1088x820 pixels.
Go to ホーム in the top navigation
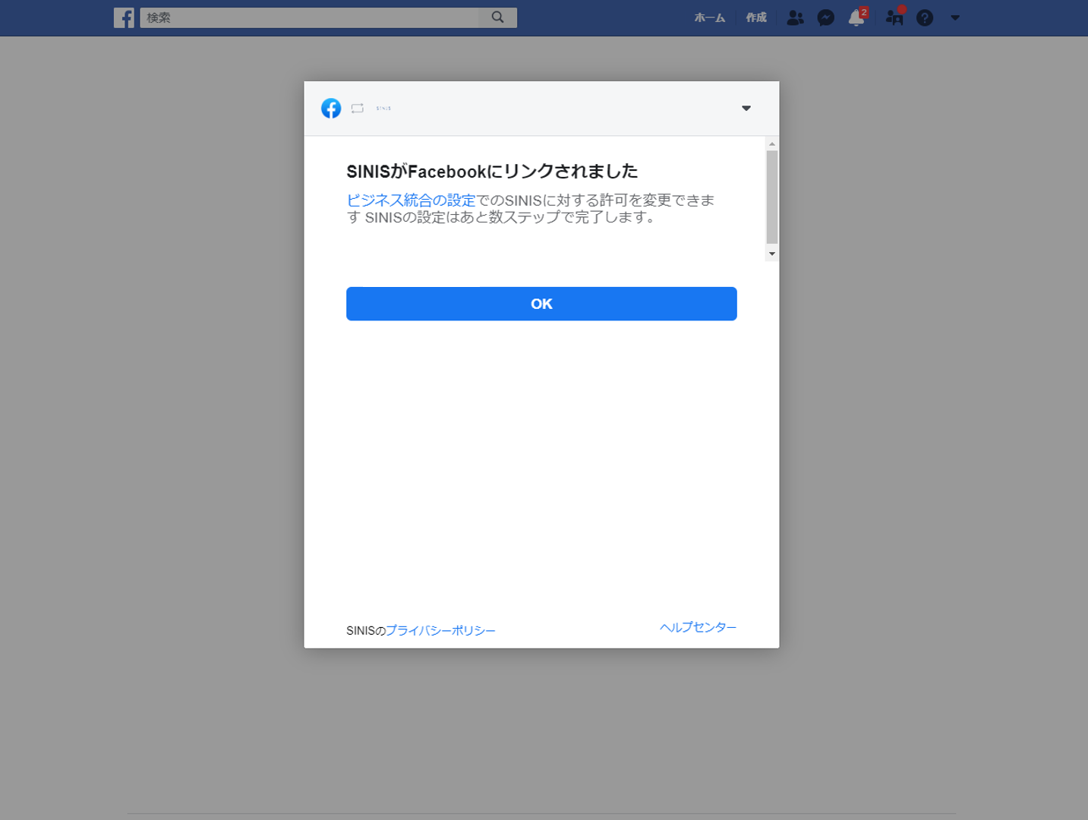pyautogui.click(x=709, y=17)
